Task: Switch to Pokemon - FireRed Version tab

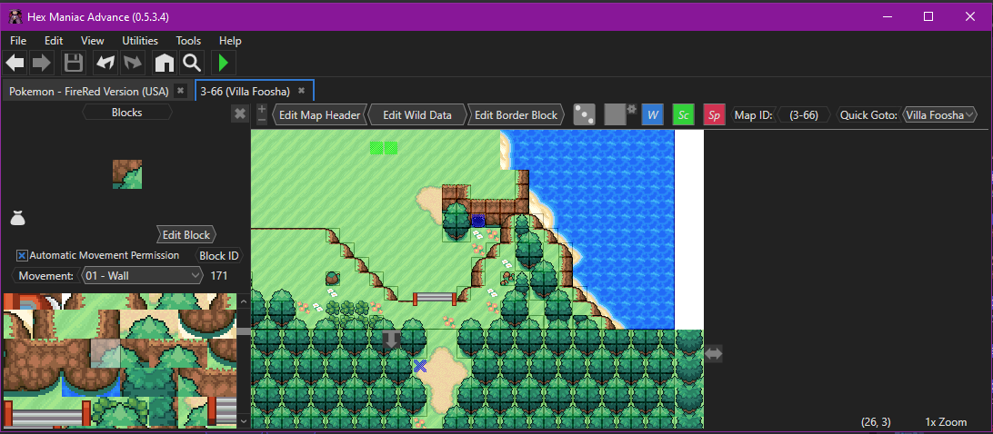Action: [89, 91]
